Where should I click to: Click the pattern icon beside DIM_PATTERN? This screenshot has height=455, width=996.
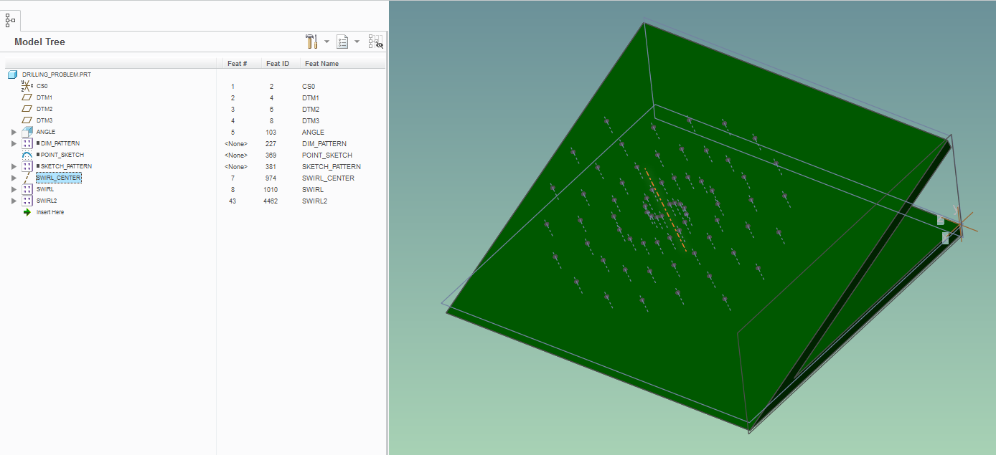pyautogui.click(x=27, y=143)
